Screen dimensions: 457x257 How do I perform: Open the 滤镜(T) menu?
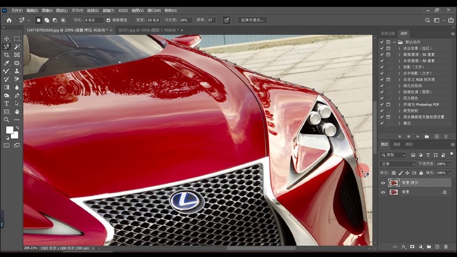tap(109, 11)
